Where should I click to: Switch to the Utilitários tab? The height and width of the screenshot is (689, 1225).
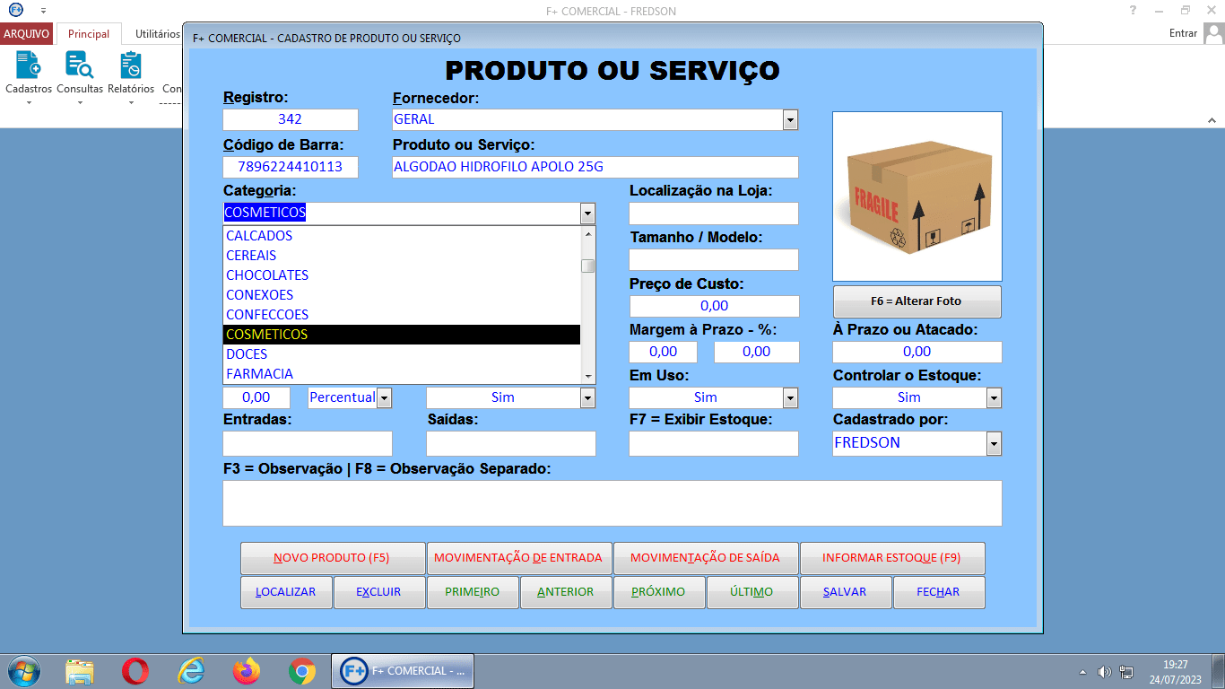point(157,34)
